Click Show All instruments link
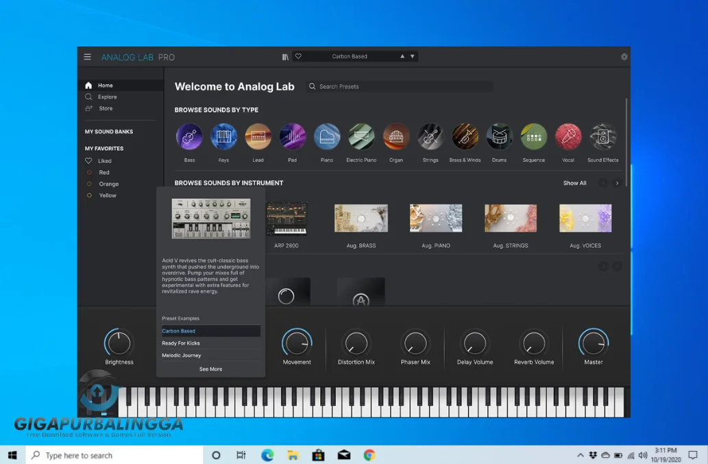The image size is (708, 464). click(574, 183)
